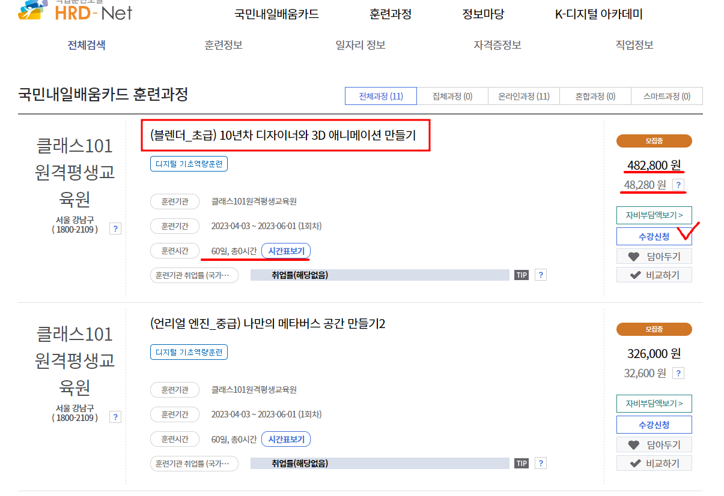Click 자비부담액보기 for the 482,800 원 course
The height and width of the screenshot is (496, 724).
coord(654,215)
